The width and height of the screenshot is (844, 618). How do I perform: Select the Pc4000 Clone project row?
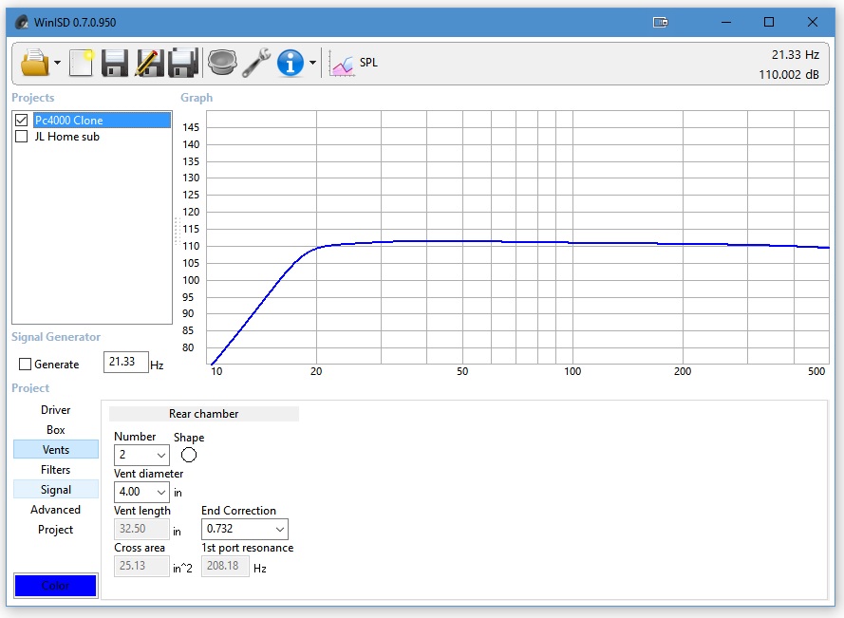pos(102,120)
